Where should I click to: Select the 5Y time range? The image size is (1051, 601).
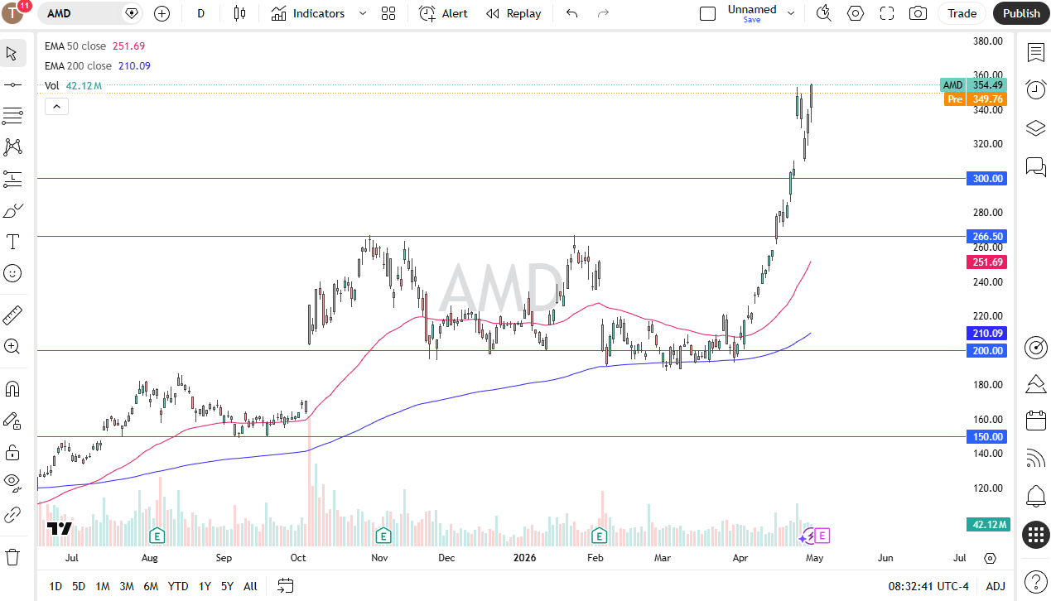227,586
